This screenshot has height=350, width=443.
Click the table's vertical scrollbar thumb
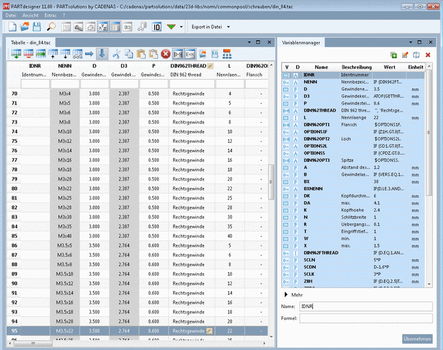point(271,182)
